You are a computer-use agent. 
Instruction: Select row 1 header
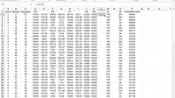click(2, 12)
